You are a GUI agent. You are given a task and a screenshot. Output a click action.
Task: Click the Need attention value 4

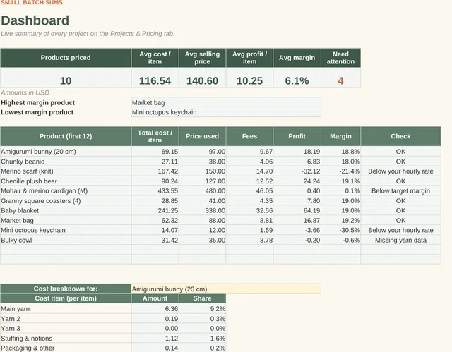[340, 80]
